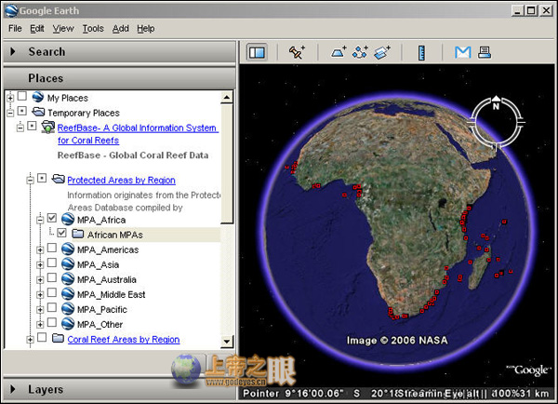Enable the MPA_Other checkbox
Screen dimensions: 558x404
point(52,322)
